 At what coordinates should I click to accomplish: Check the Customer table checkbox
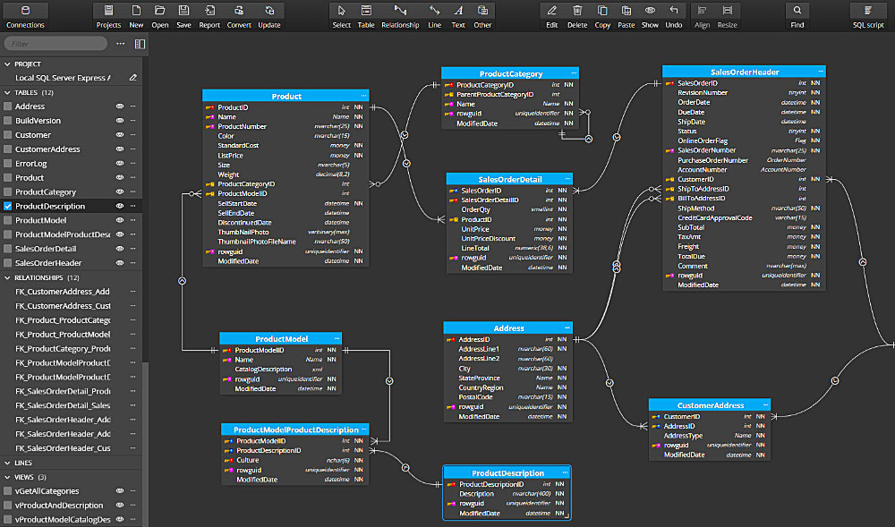pos(7,134)
